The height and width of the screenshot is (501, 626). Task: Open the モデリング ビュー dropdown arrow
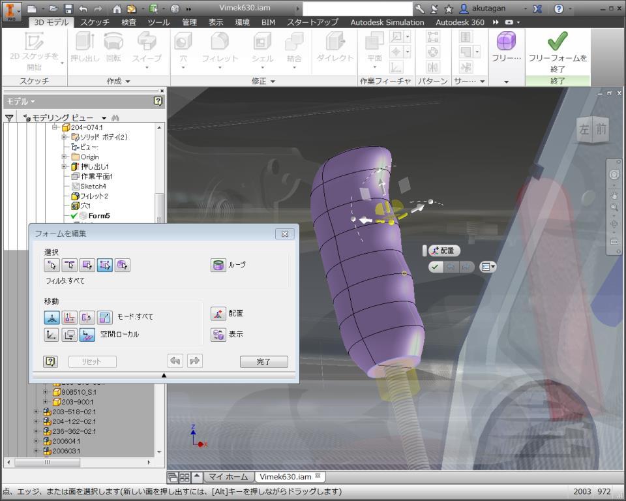[104, 118]
